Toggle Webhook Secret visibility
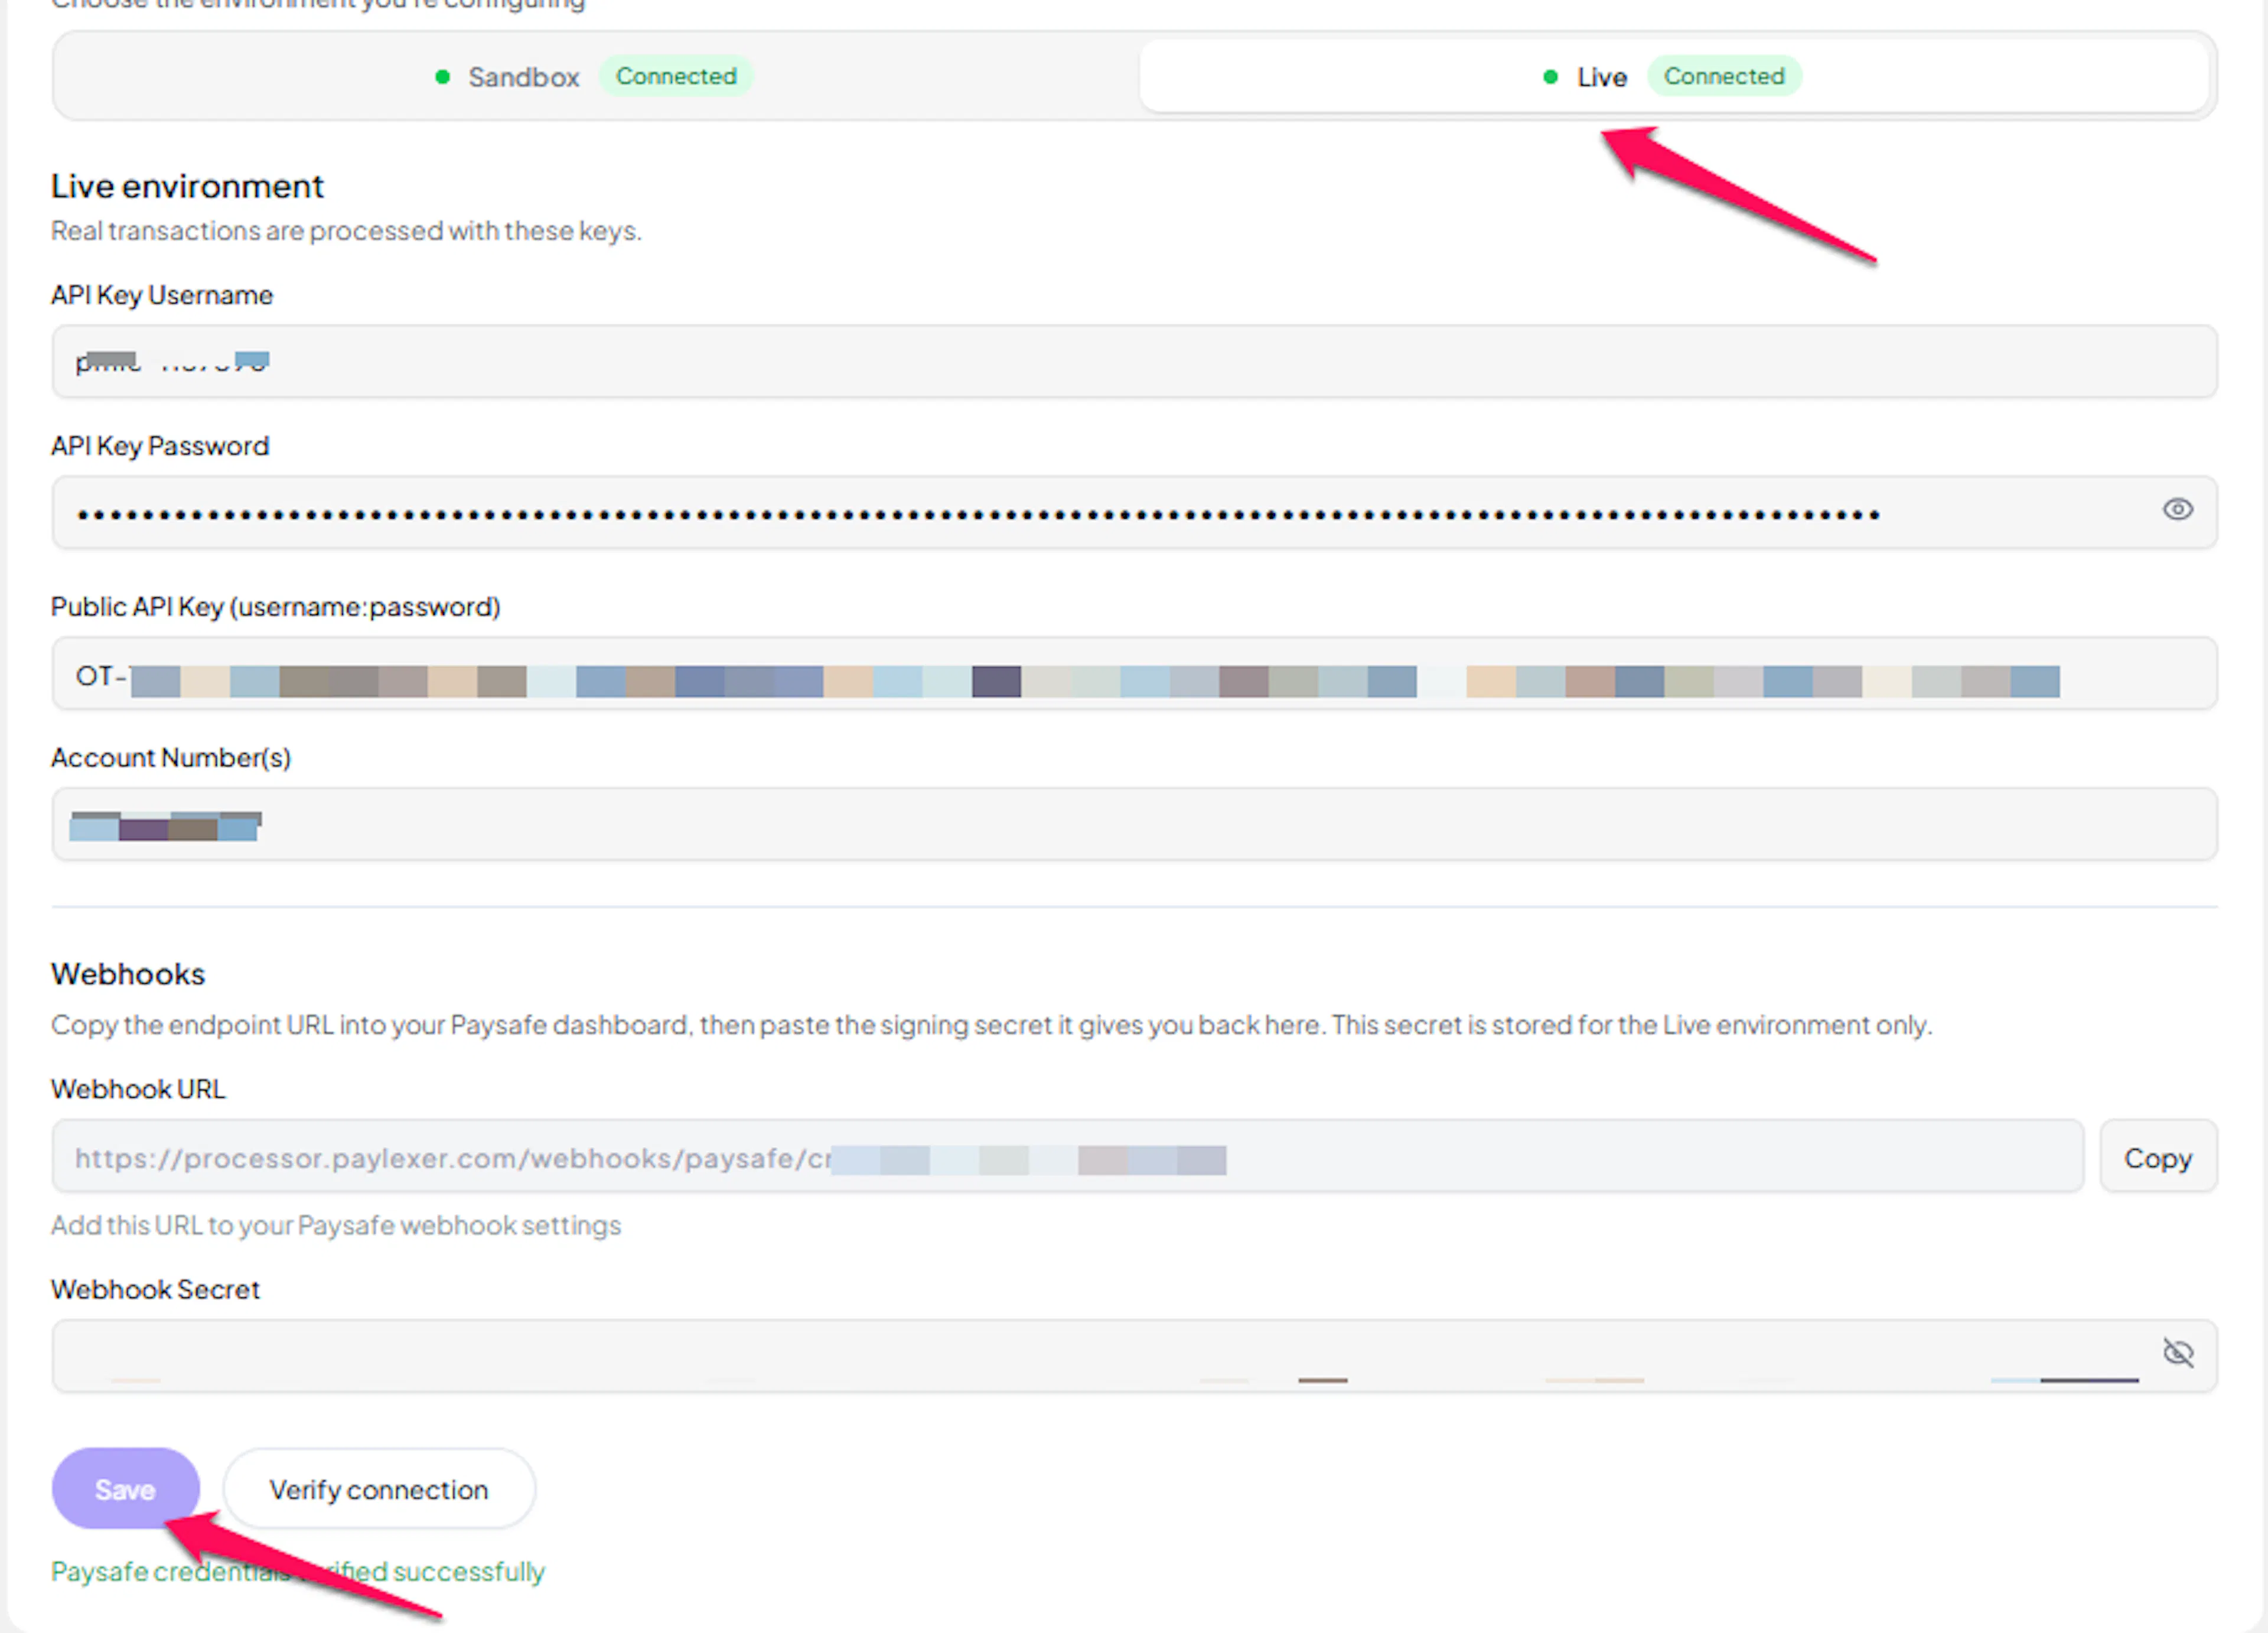This screenshot has width=2268, height=1633. pos(2177,1353)
